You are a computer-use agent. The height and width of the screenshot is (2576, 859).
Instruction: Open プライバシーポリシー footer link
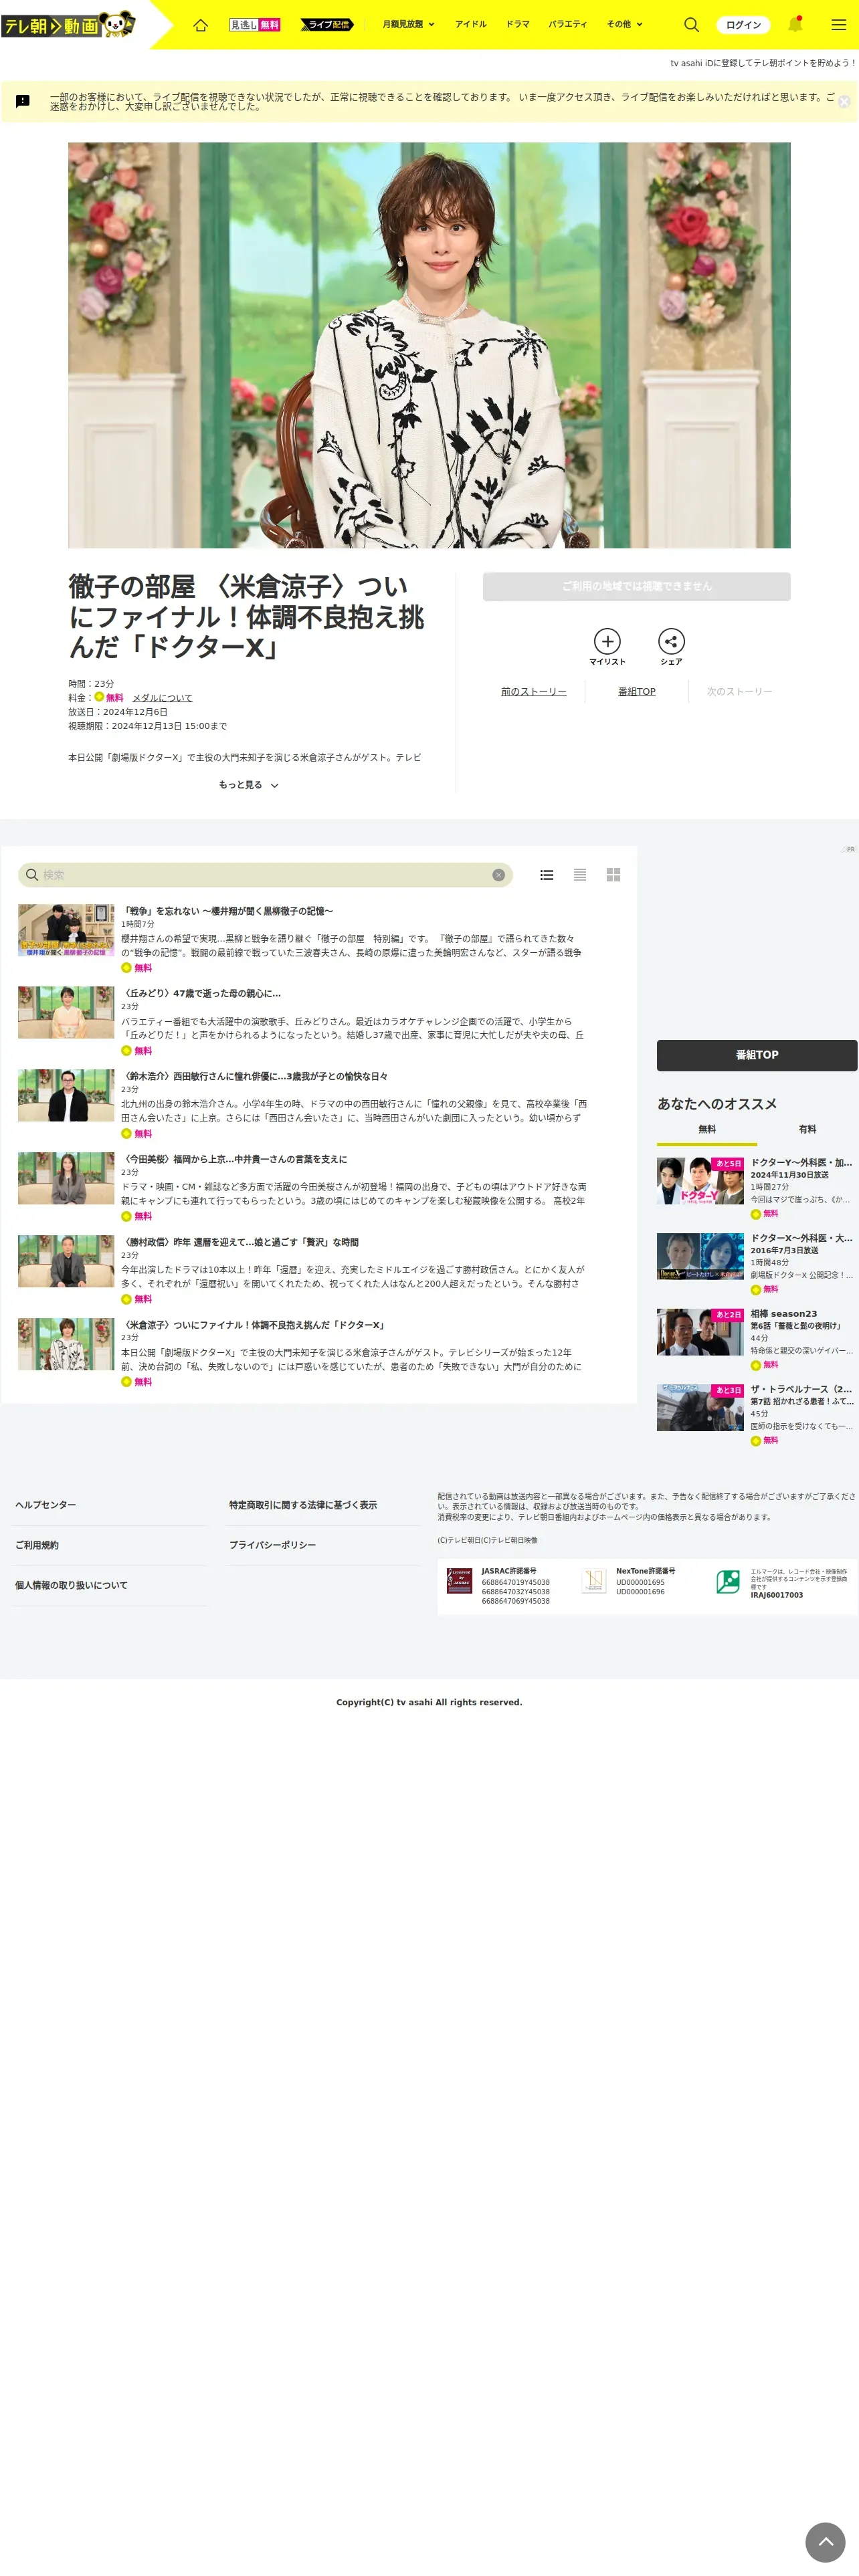pos(272,1545)
